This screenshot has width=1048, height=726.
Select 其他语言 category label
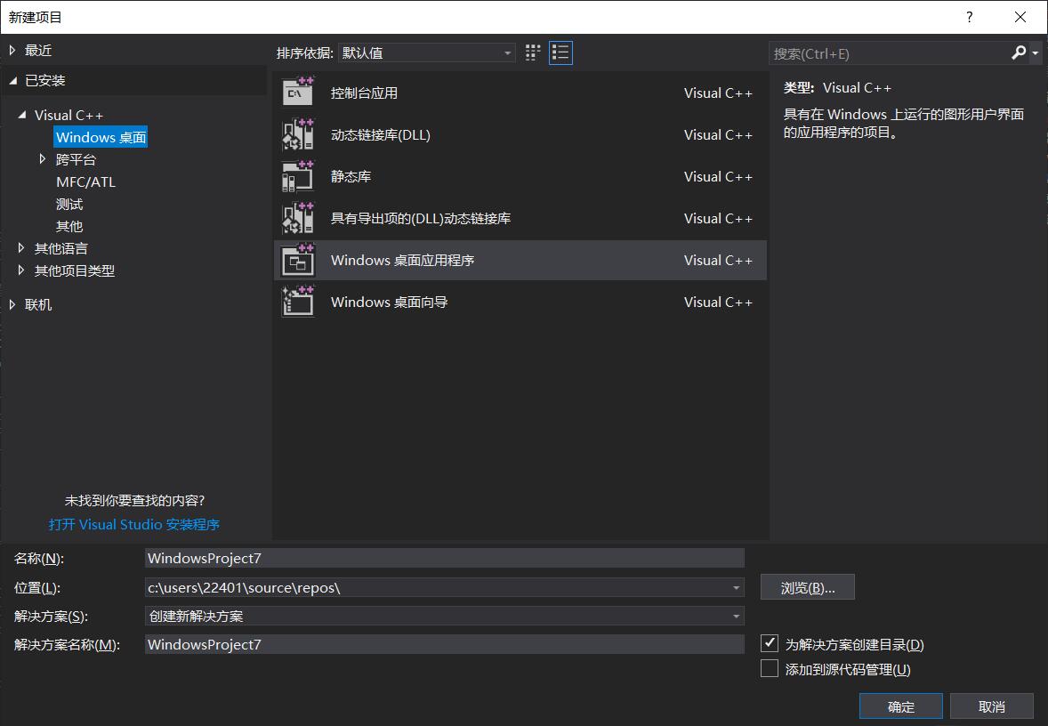pos(61,249)
